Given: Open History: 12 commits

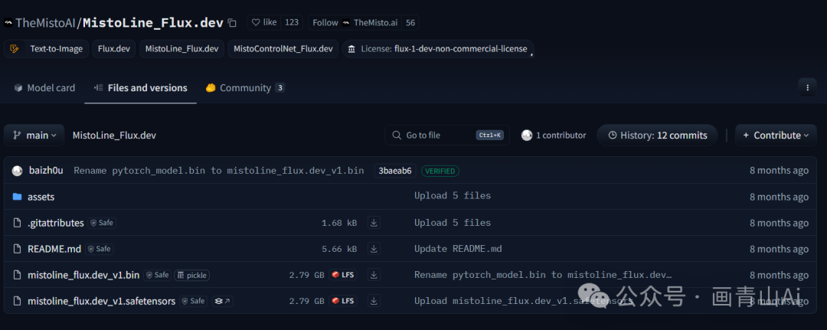Looking at the screenshot, I should pyautogui.click(x=657, y=136).
